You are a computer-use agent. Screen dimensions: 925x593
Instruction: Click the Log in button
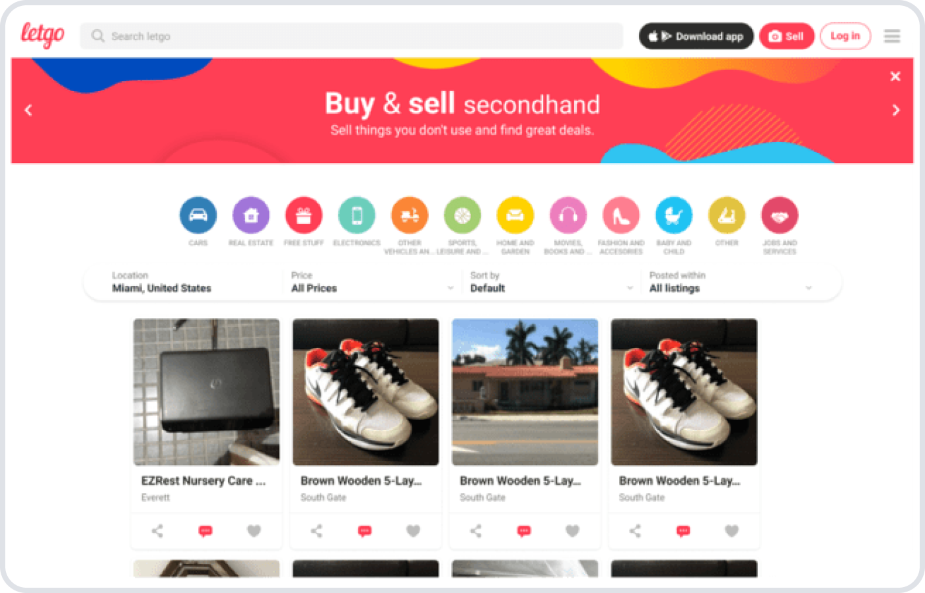845,36
